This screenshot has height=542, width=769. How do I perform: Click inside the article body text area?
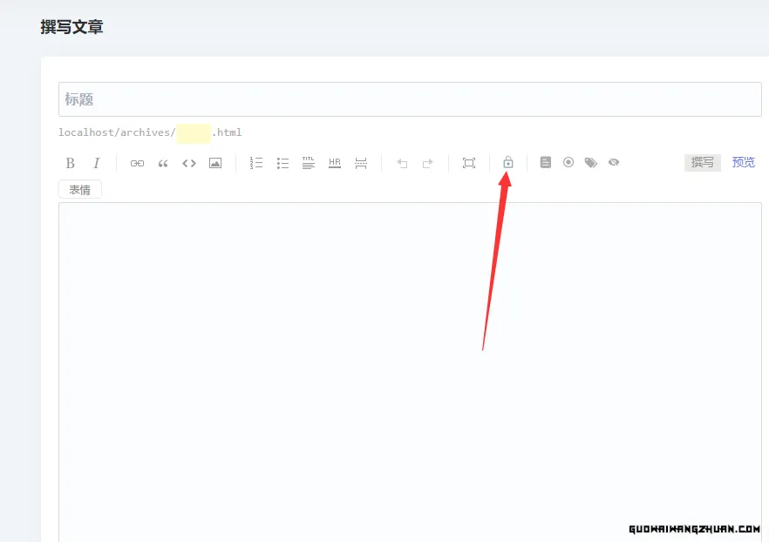coord(410,372)
